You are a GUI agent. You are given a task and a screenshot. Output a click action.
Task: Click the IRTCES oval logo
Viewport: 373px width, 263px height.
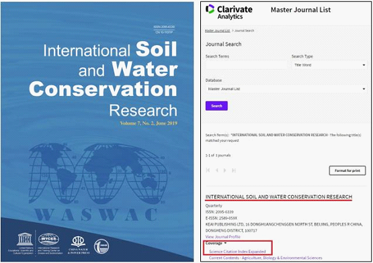coord(49,239)
